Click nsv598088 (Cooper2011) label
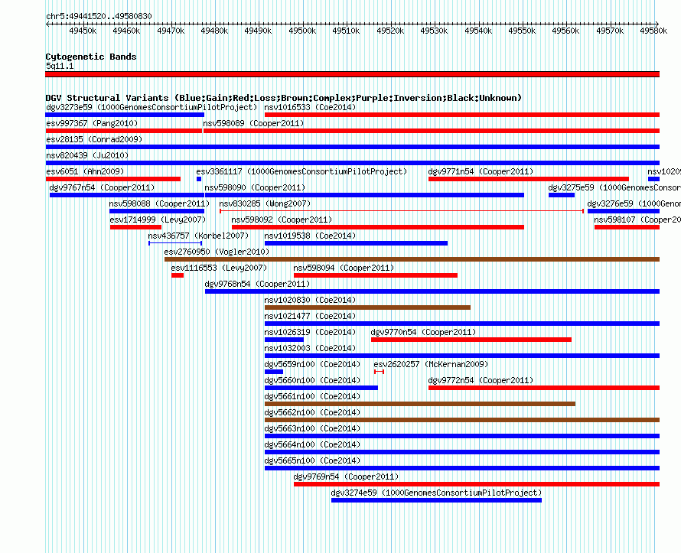The width and height of the screenshot is (681, 553). pos(159,203)
